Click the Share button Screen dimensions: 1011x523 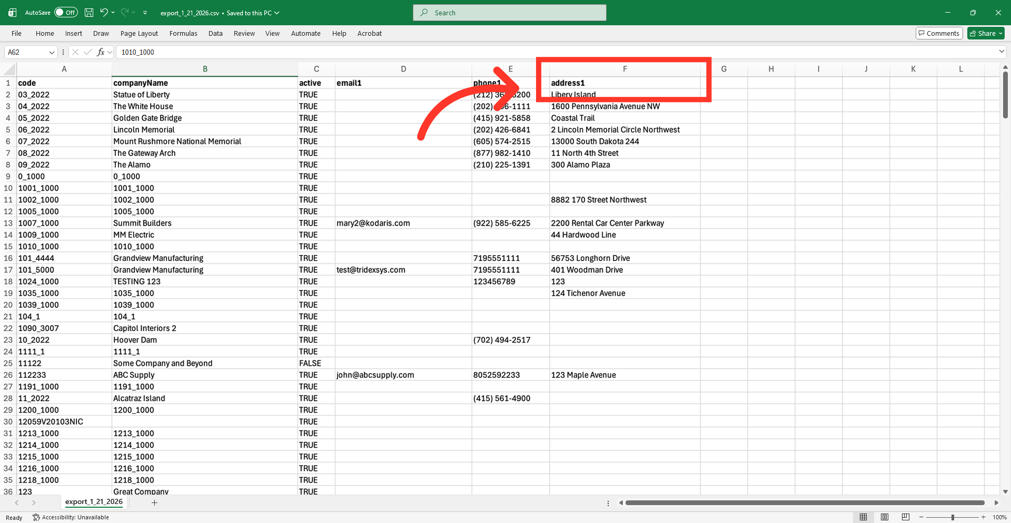coord(986,33)
